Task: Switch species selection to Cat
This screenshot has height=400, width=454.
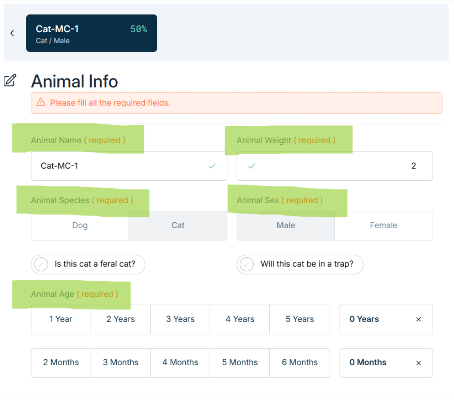Action: [178, 225]
